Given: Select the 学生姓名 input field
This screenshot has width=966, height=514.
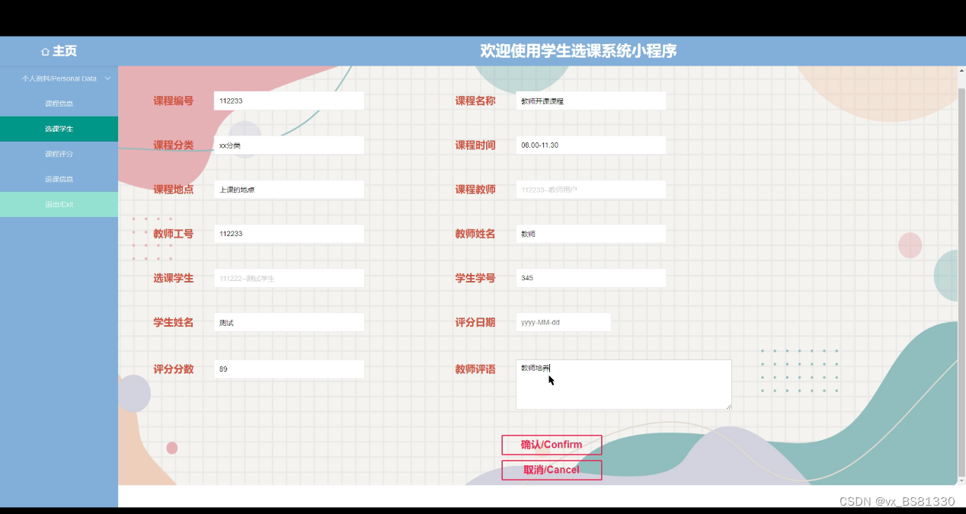Looking at the screenshot, I should tap(289, 322).
